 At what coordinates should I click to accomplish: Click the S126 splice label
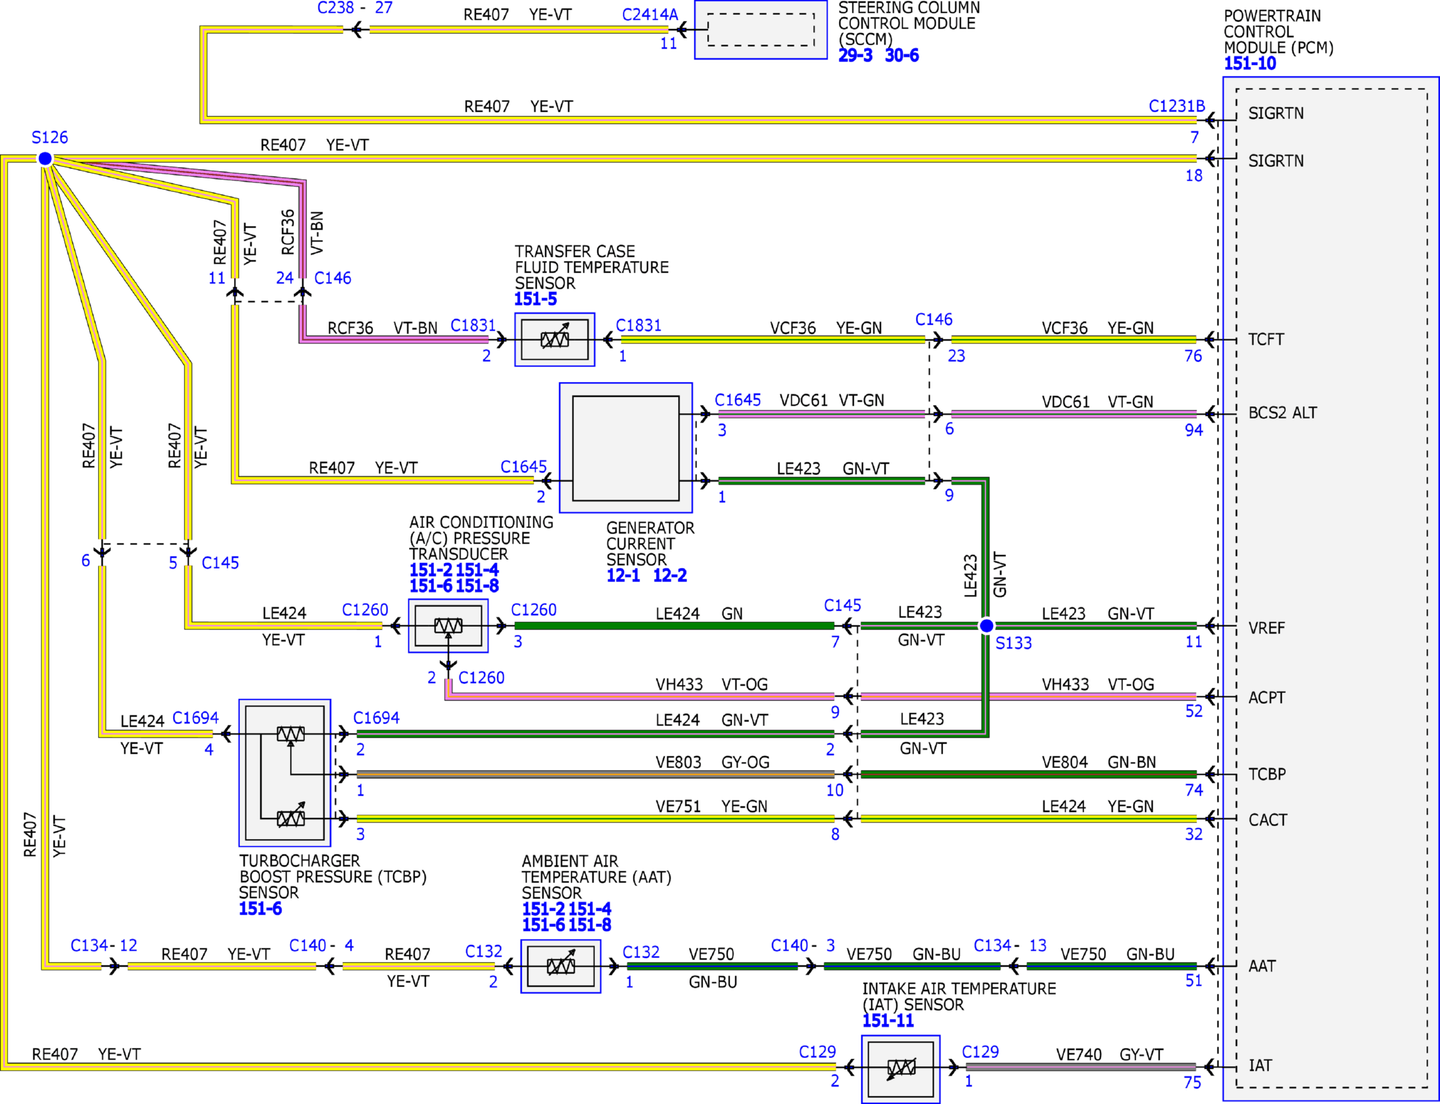[50, 137]
